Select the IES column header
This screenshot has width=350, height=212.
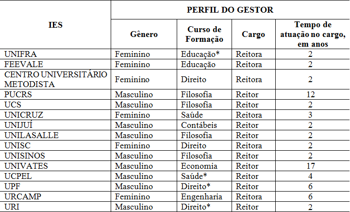tap(56, 25)
